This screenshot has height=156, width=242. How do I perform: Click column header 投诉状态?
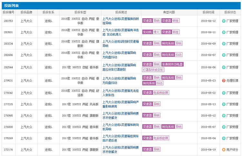click(230, 12)
